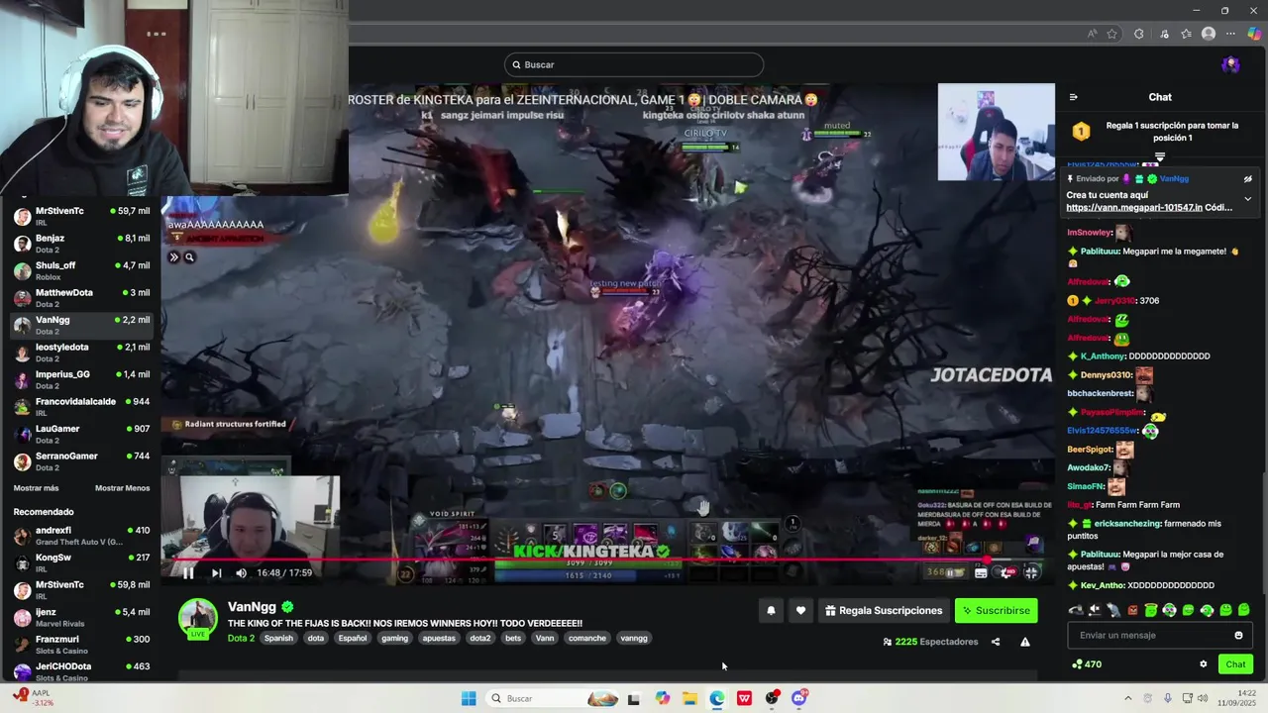Select the apuestas tag
1268x713 pixels.
439,639
